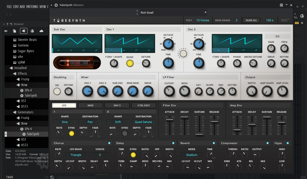Toggle LFO 1 Sync button

coord(72,133)
